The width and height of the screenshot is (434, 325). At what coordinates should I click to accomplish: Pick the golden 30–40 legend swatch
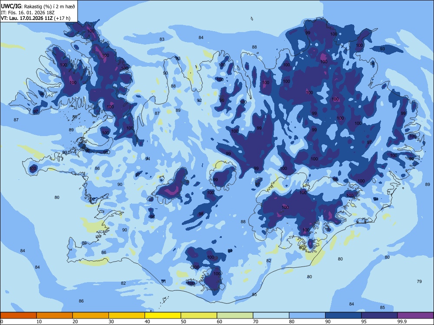point(127,315)
